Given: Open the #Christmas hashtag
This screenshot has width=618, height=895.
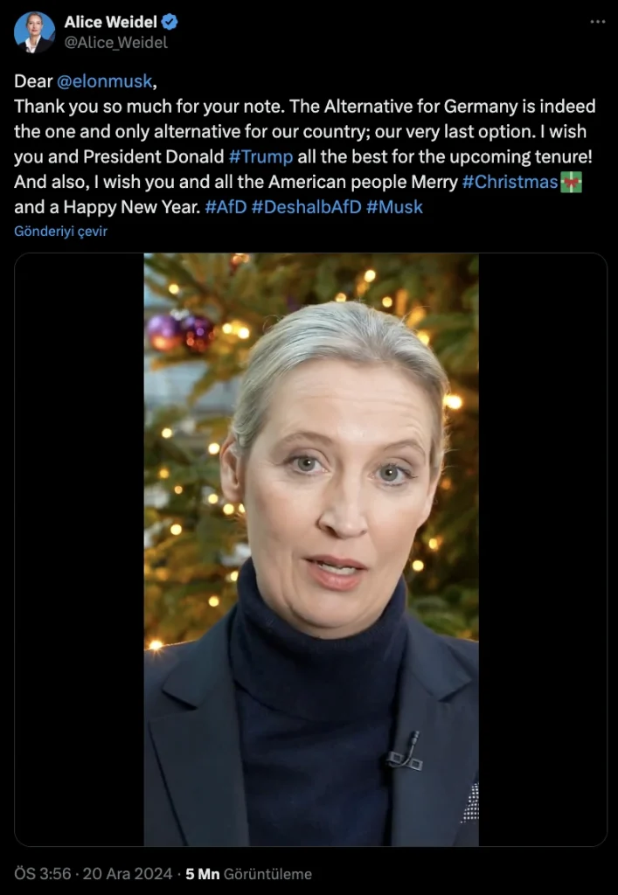Looking at the screenshot, I should pyautogui.click(x=510, y=182).
